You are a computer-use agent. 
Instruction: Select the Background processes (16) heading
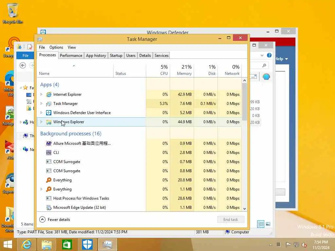(x=71, y=134)
